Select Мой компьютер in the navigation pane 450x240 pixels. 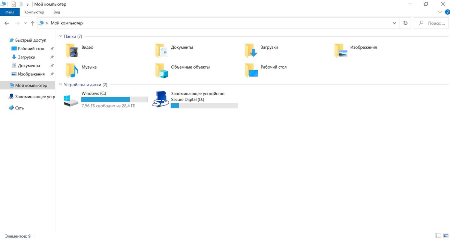pos(28,85)
